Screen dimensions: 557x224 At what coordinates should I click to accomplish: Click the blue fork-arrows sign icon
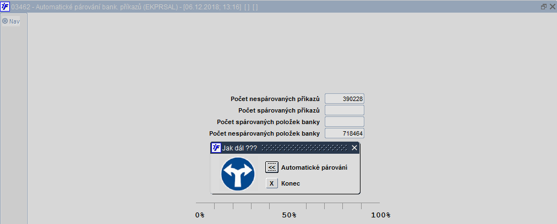238,173
